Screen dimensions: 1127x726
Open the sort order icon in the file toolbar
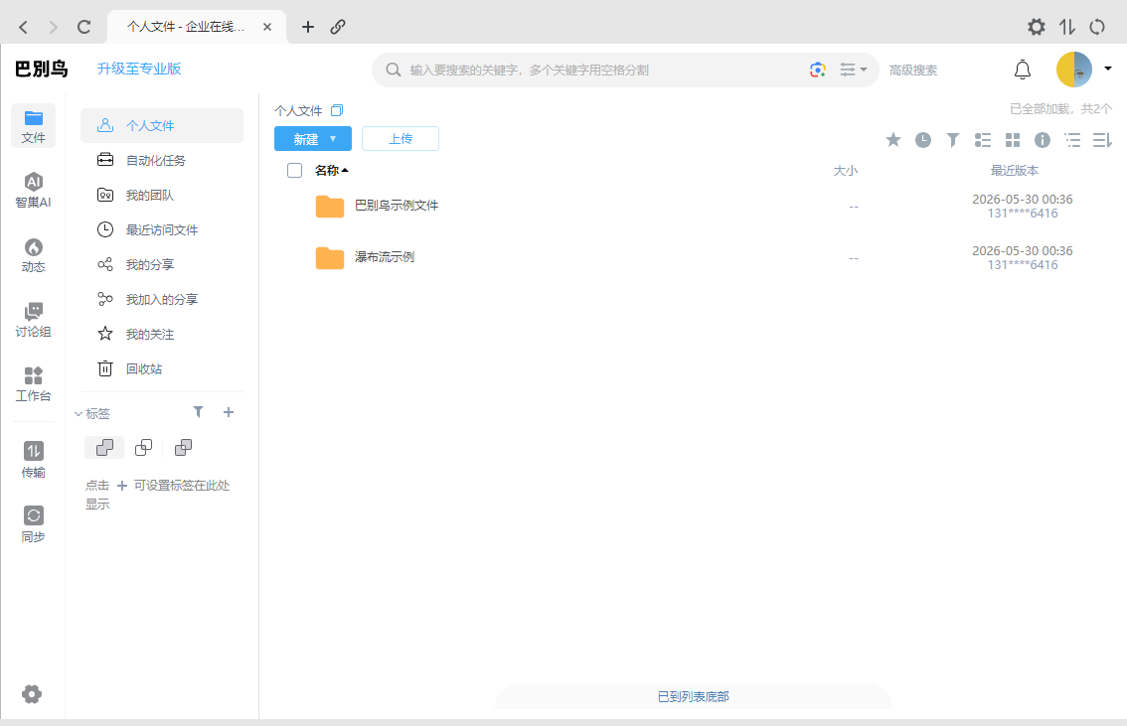click(1102, 139)
